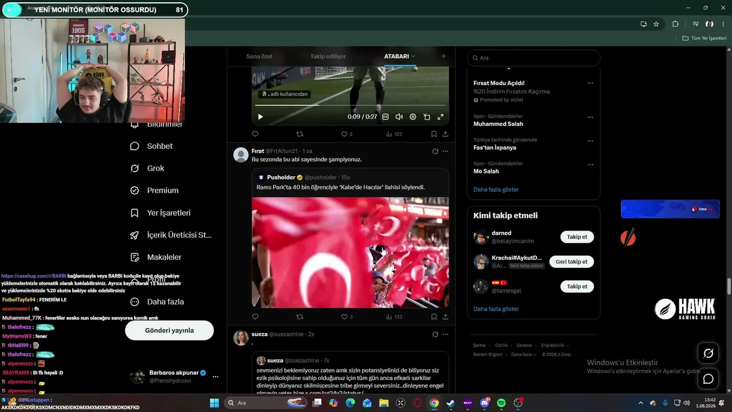Image resolution: width=732 pixels, height=412 pixels.
Task: Follow @tamesgal with 'Takip et'
Action: (x=577, y=286)
